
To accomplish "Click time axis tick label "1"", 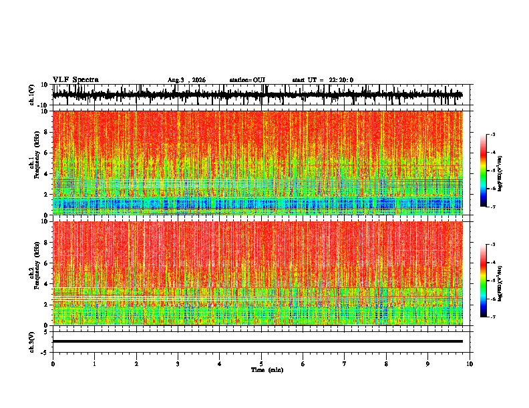I will 94,364.
